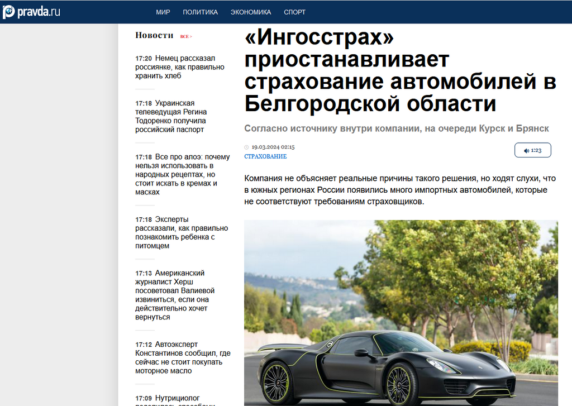This screenshot has height=406, width=572.
Task: Open the ПОЛИТИКА menu section
Action: point(201,12)
